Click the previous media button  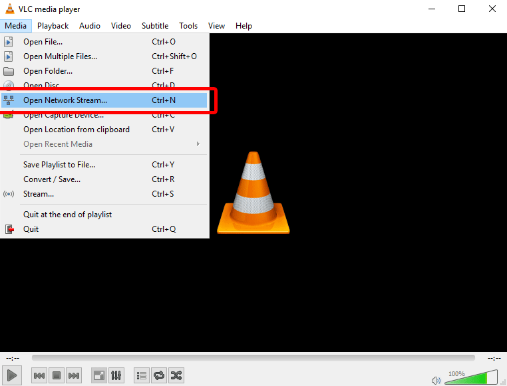click(x=39, y=375)
